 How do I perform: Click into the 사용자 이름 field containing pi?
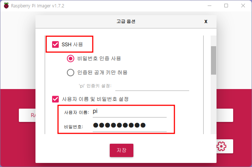(x=130, y=112)
